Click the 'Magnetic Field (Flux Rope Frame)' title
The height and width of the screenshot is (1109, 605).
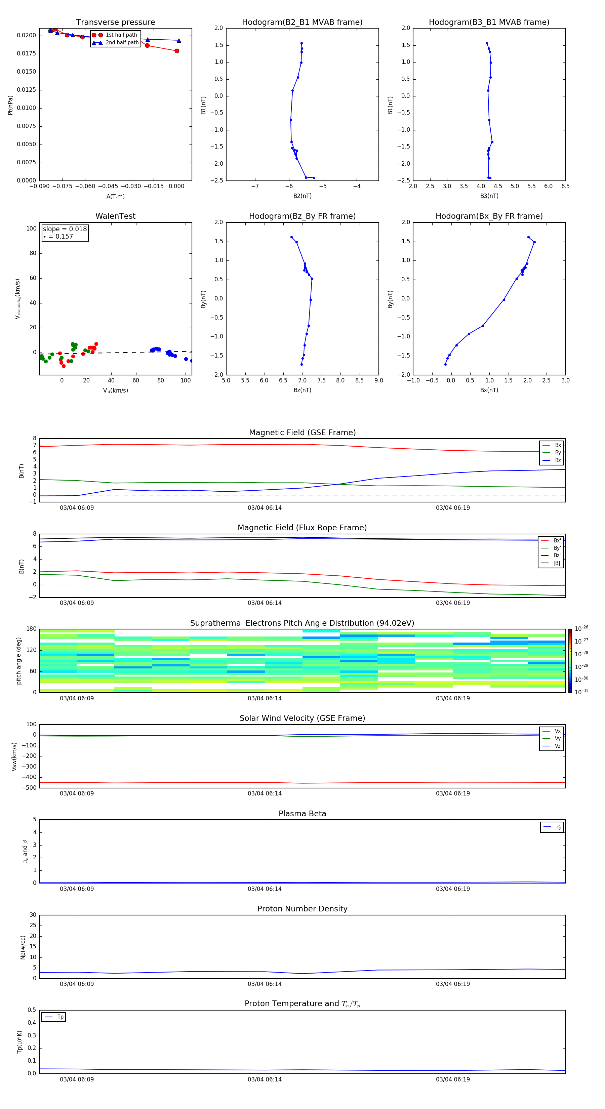(302, 527)
